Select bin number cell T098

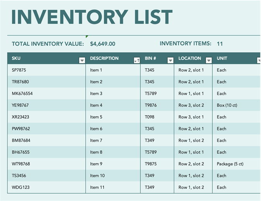pyautogui.click(x=150, y=117)
